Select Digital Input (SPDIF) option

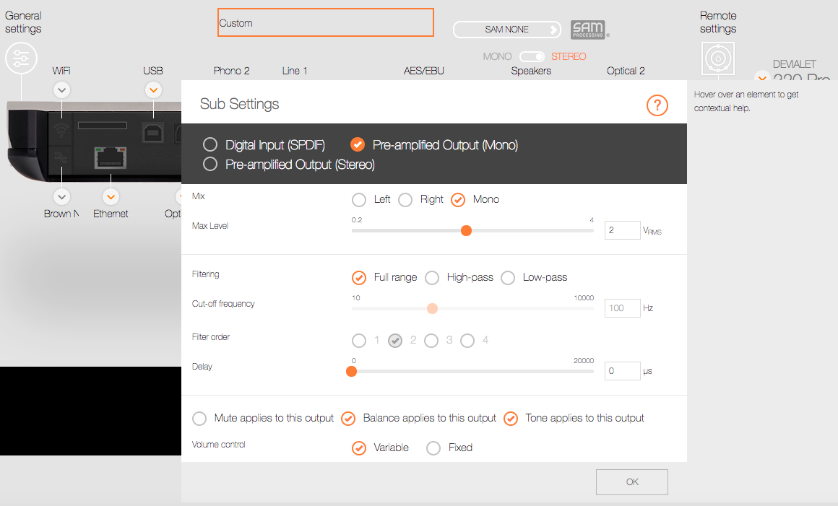tap(210, 145)
